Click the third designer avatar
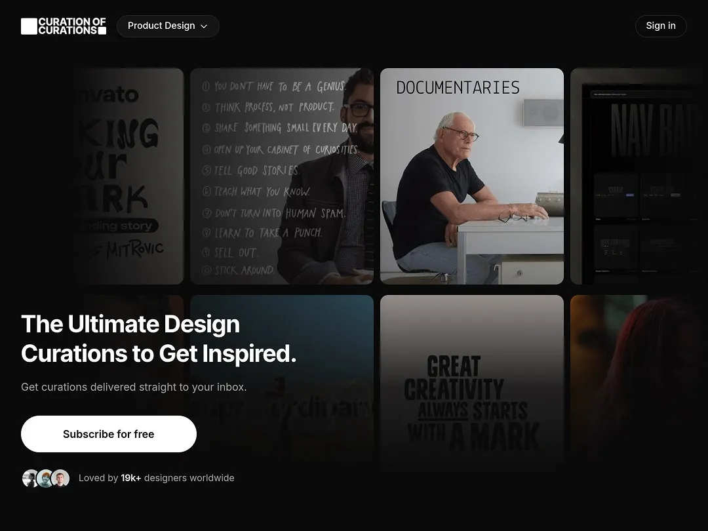Image resolution: width=708 pixels, height=531 pixels. pyautogui.click(x=60, y=478)
